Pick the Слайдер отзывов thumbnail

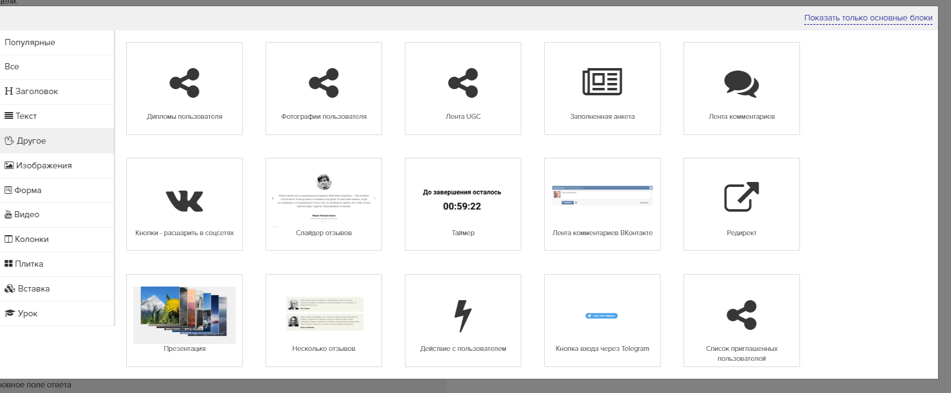323,199
